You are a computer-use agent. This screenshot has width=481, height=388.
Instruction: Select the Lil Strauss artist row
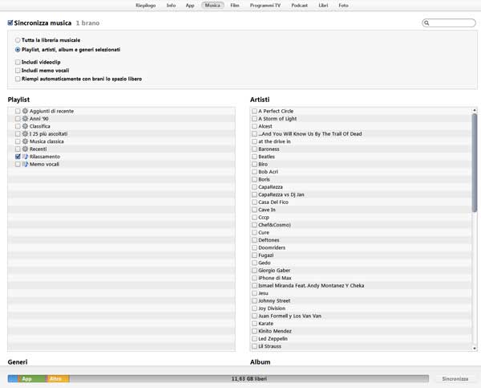[361, 346]
